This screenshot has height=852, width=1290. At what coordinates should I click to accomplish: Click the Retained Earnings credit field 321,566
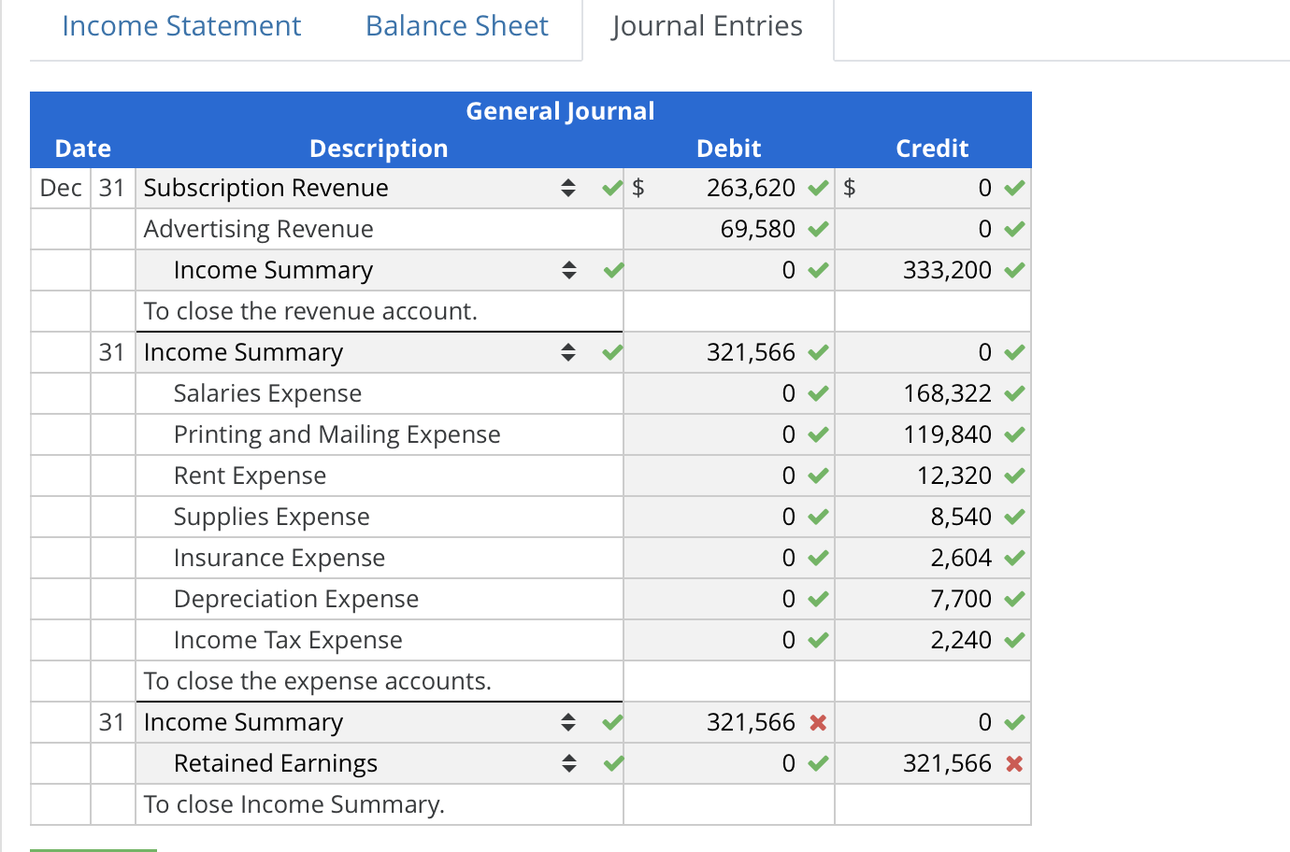tap(932, 763)
